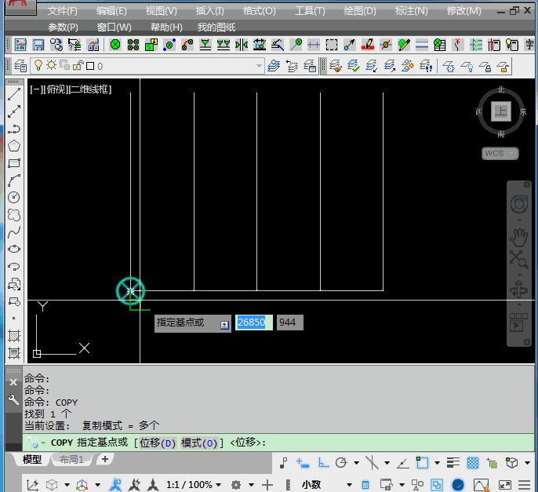Screen dimensions: 538x492
Task: Select the Spline curve tool
Action: point(14,232)
